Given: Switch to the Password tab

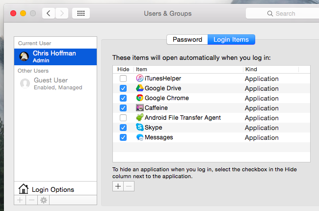Looking at the screenshot, I should tap(187, 40).
